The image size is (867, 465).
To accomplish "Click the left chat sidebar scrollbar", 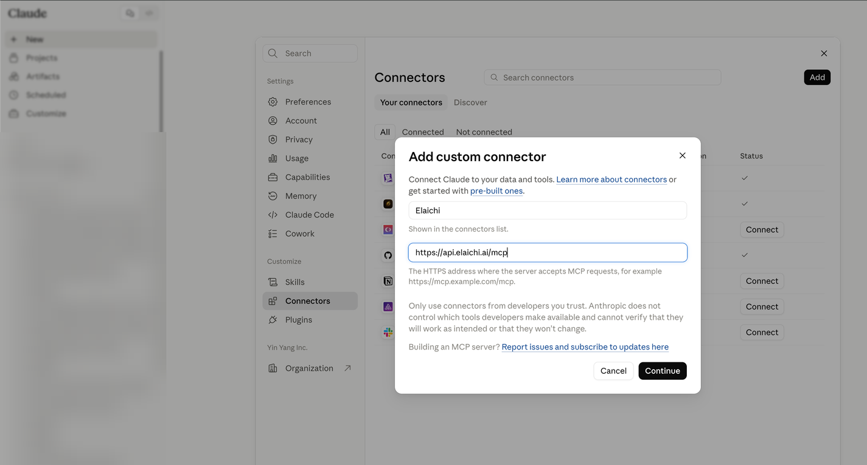I will click(x=161, y=91).
